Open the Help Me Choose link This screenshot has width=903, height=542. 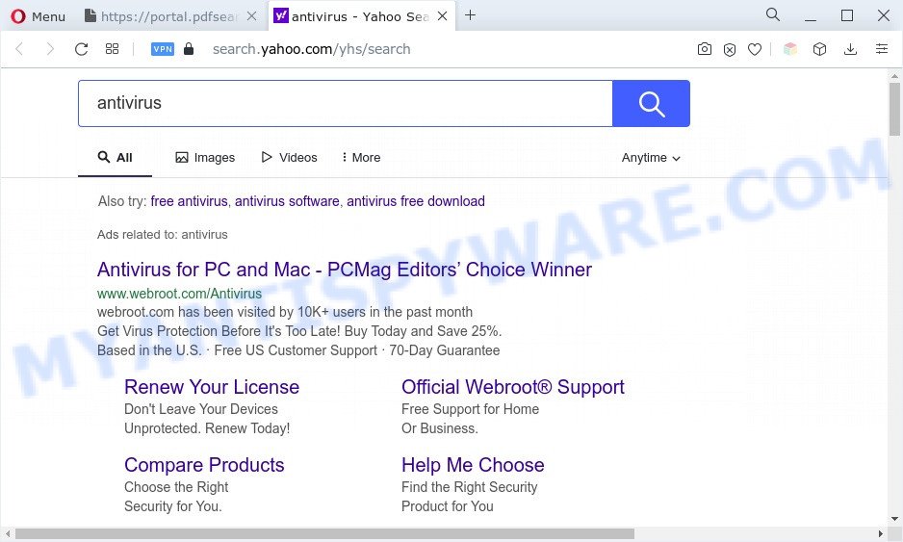tap(473, 465)
